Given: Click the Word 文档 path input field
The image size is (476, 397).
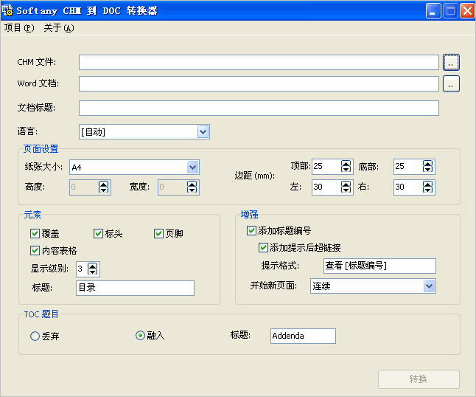Looking at the screenshot, I should [x=259, y=84].
